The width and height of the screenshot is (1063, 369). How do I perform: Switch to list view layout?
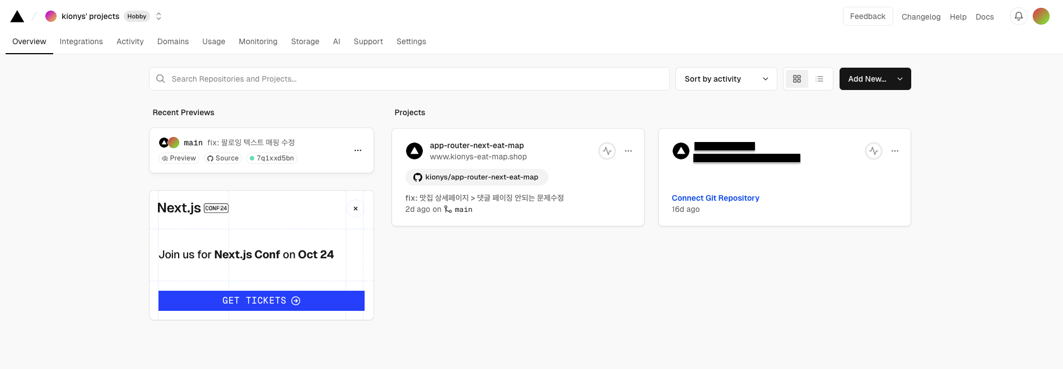point(819,79)
